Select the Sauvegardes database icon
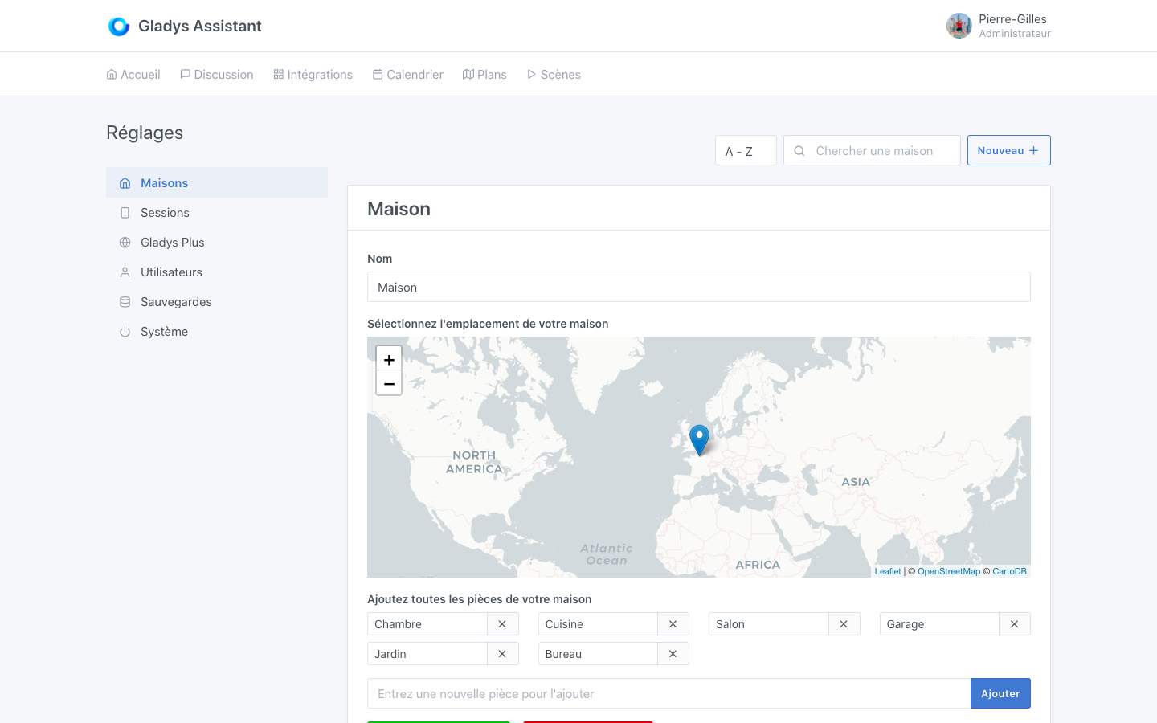This screenshot has width=1157, height=723. [125, 301]
